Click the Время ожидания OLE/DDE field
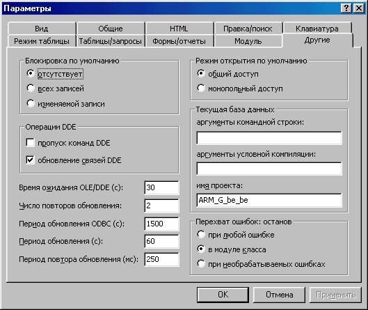The width and height of the screenshot is (368, 310). (161, 187)
